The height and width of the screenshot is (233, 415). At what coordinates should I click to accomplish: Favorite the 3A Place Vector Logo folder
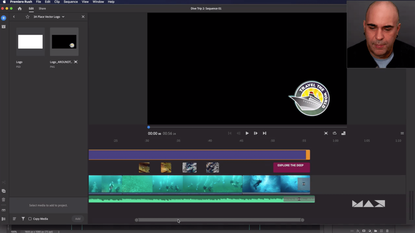tap(28, 16)
